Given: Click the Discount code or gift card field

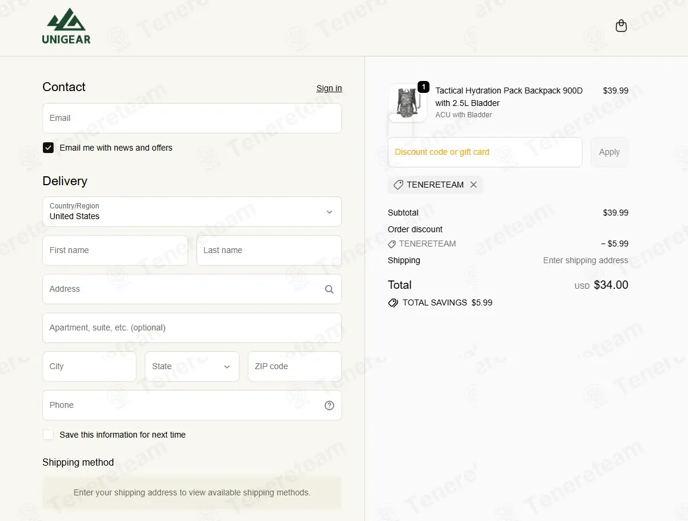Looking at the screenshot, I should [x=485, y=152].
